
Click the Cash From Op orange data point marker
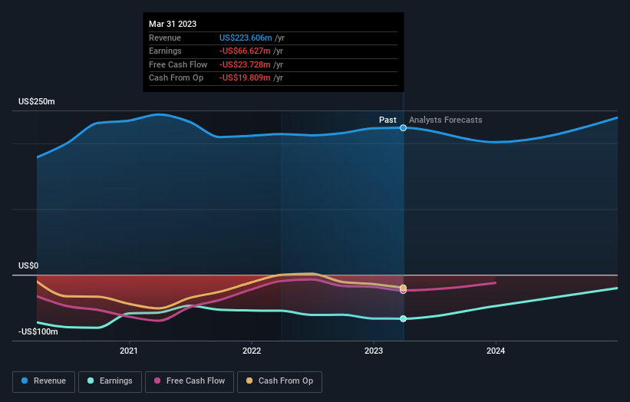click(403, 288)
